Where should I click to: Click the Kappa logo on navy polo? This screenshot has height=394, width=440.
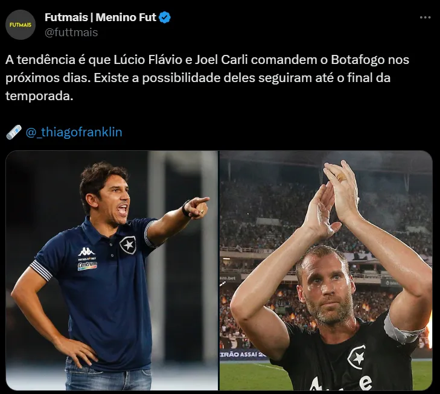pyautogui.click(x=86, y=252)
